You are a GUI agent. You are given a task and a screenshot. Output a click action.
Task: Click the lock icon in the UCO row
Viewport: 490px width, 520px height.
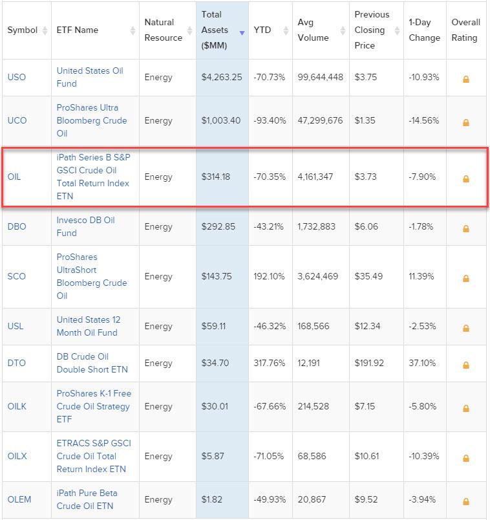coord(465,122)
